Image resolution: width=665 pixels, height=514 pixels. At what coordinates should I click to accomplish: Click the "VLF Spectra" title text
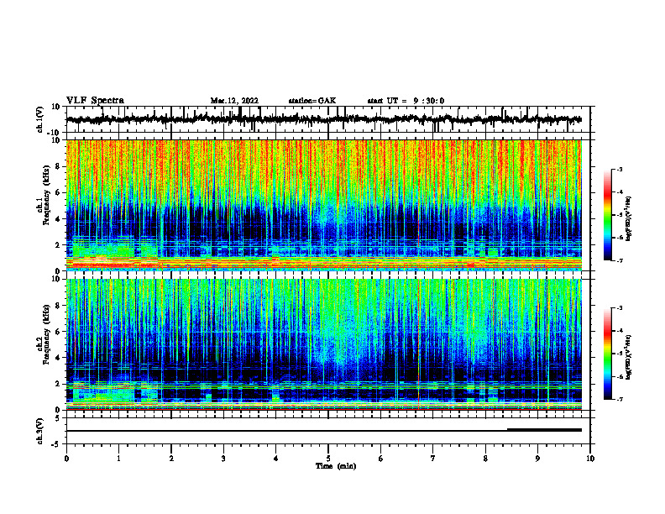click(x=95, y=101)
